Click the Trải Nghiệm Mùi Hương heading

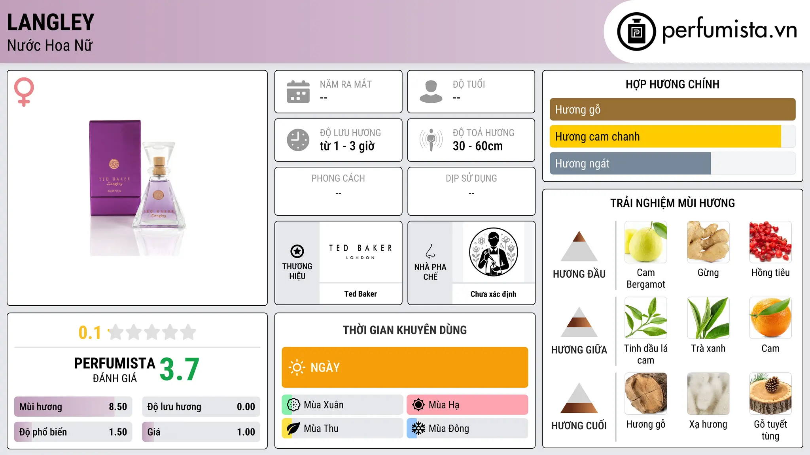(672, 203)
